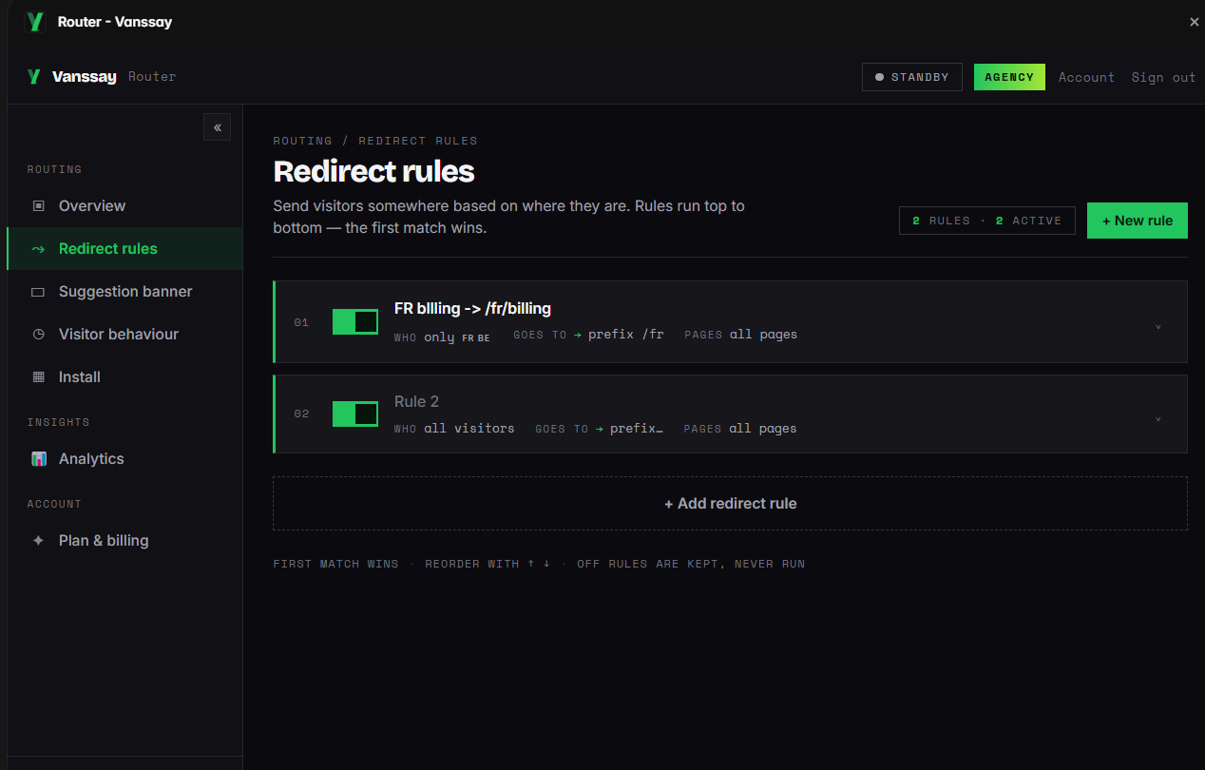1205x770 pixels.
Task: Click the "FIRST MATCH WINS" footer hint
Action: tap(335, 564)
